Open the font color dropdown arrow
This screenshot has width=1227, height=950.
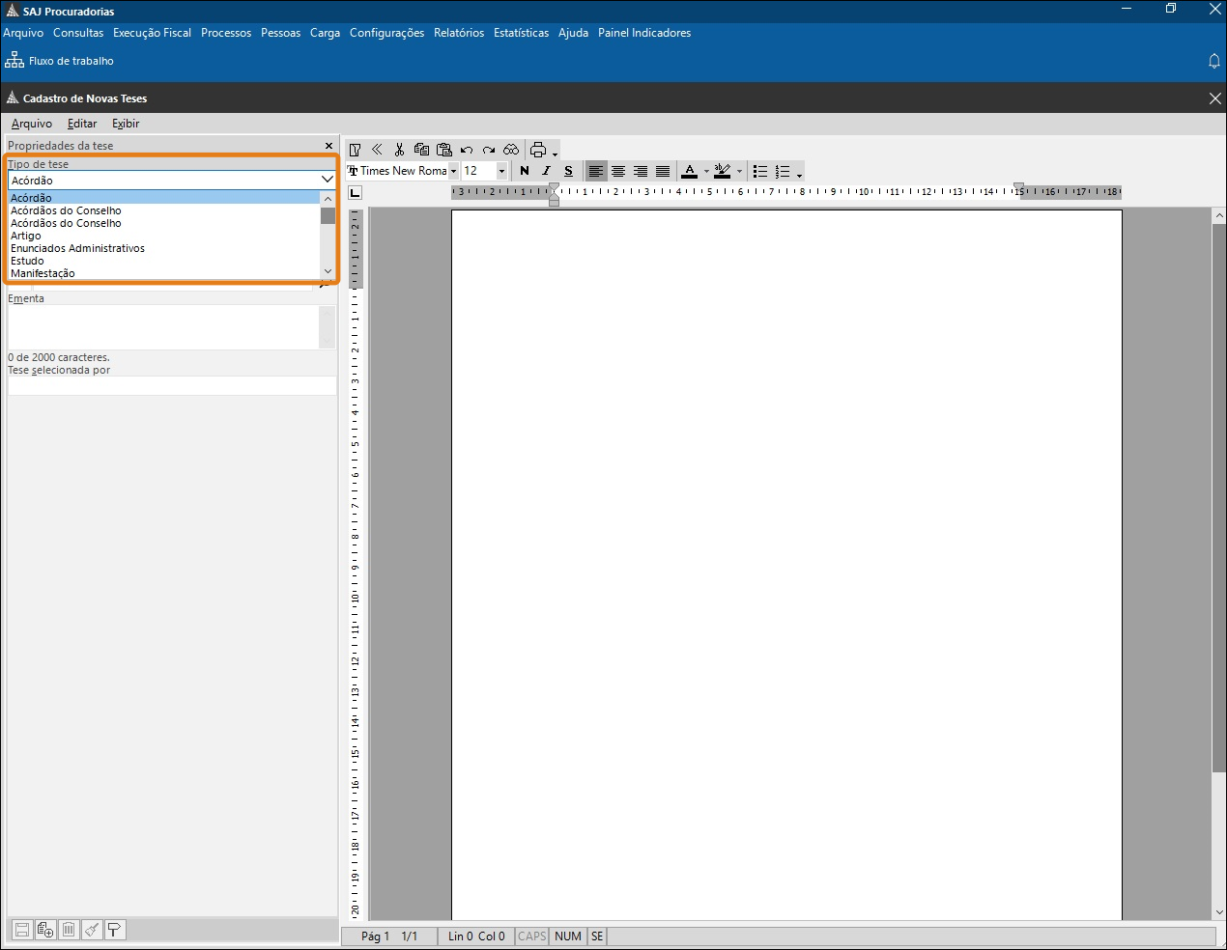click(x=706, y=172)
